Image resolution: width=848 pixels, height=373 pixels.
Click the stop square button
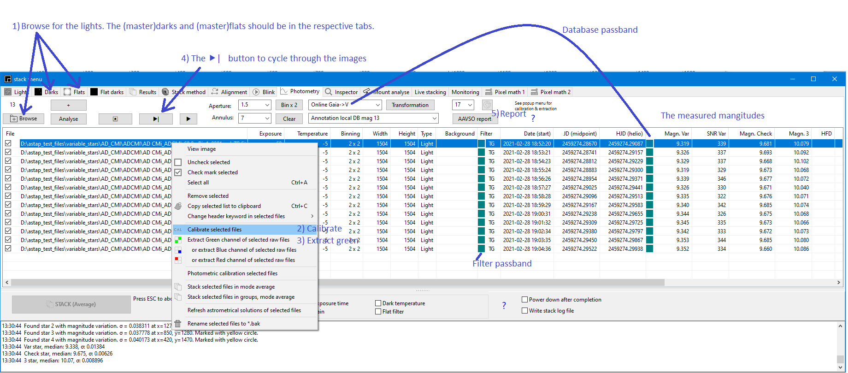(115, 119)
